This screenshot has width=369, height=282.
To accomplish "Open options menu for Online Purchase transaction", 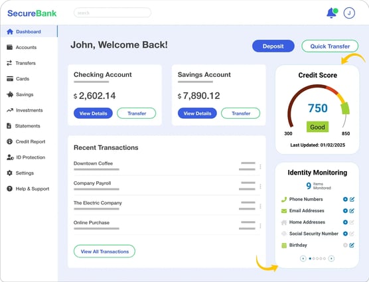I will point(260,226).
